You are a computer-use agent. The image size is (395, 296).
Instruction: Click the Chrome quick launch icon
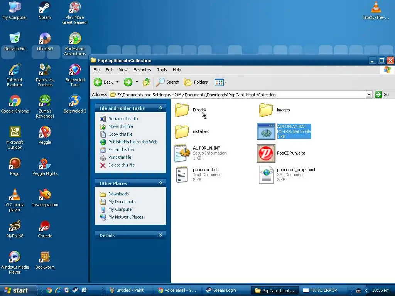click(x=49, y=290)
